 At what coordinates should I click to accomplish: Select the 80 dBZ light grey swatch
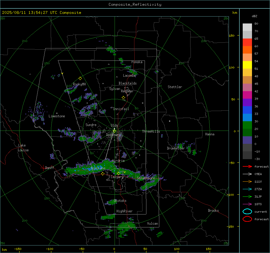[247, 27]
